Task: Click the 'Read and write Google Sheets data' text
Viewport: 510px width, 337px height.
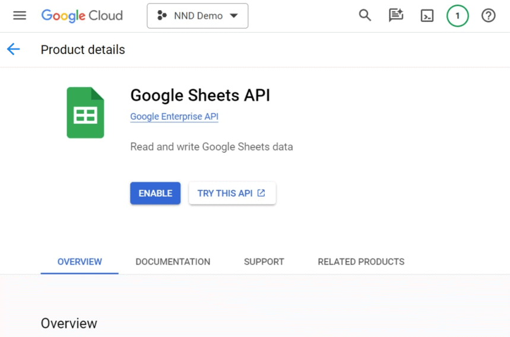Action: pyautogui.click(x=211, y=147)
